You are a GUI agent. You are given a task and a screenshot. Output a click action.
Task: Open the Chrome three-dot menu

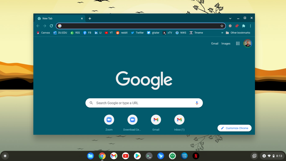point(251,26)
